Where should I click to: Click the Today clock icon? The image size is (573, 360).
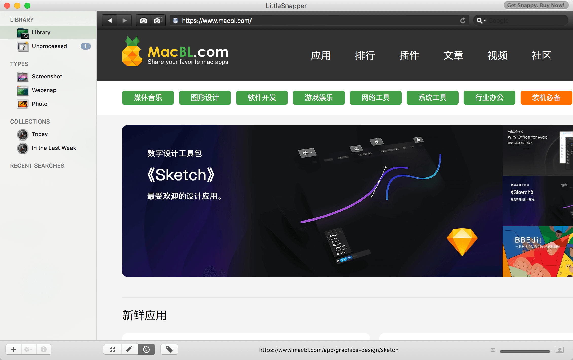pyautogui.click(x=23, y=134)
